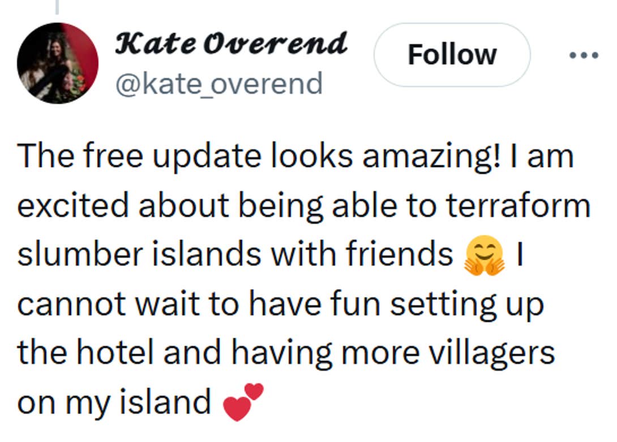Click the thread connector line above the avatar
Viewport: 617px width, 442px height.
tap(57, 7)
